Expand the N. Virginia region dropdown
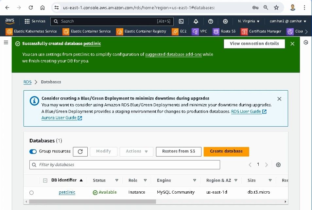 (249, 21)
